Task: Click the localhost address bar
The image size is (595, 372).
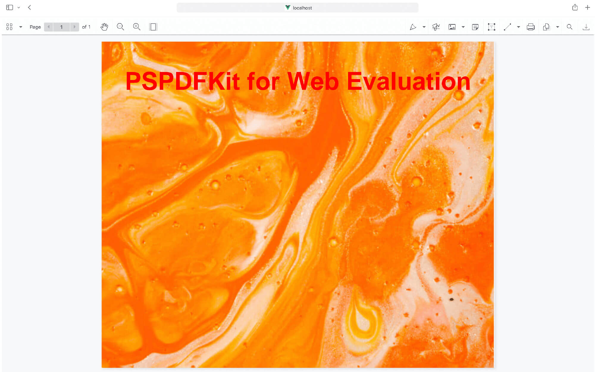Action: point(297,8)
